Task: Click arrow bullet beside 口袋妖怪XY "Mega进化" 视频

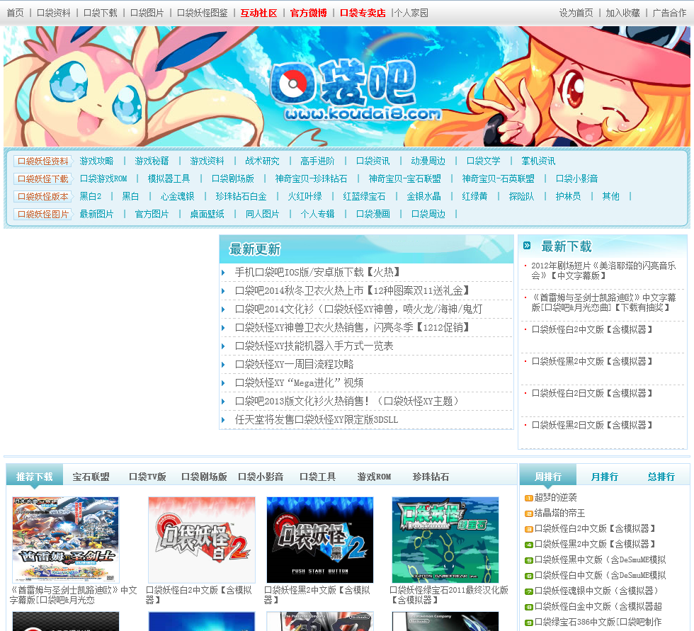Action: coord(224,383)
